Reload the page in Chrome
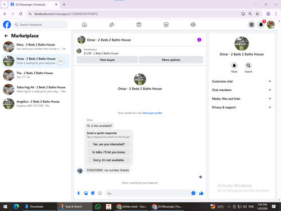 [x=21, y=14]
